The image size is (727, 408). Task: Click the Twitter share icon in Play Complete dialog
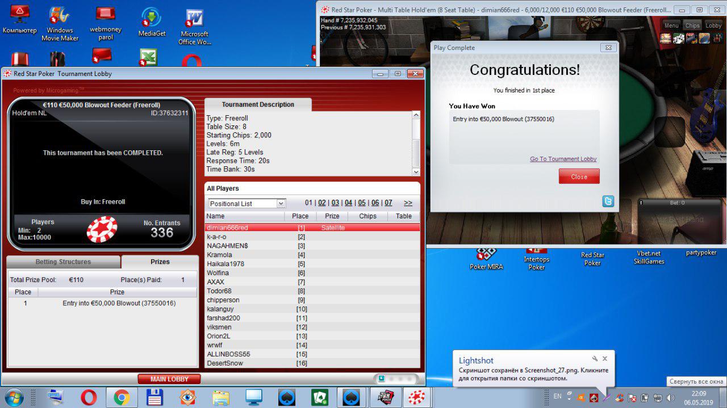click(x=608, y=201)
